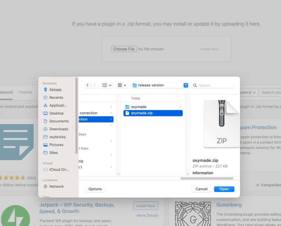Click the Open button

pos(224,189)
